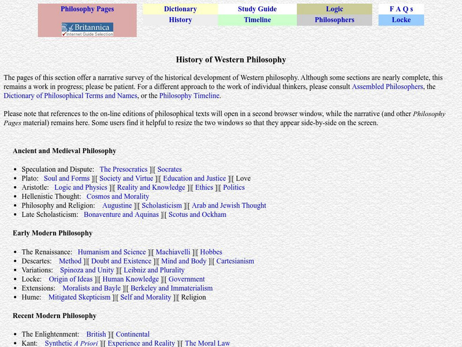Open the Locke navigation item
This screenshot has width=462, height=347.
(x=401, y=20)
